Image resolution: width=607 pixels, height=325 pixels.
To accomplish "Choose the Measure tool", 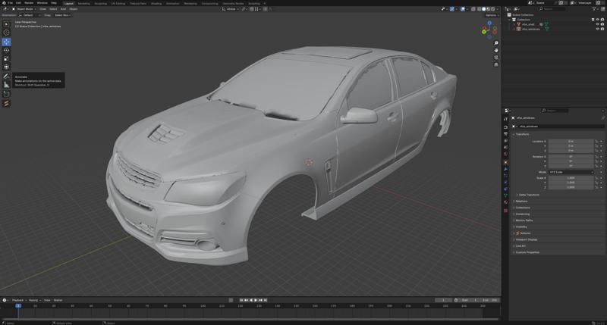I will [7, 86].
